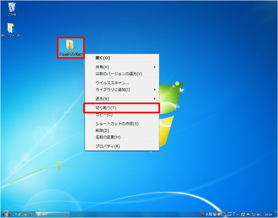Choose プロパティ(R) in the context menu

(122, 146)
